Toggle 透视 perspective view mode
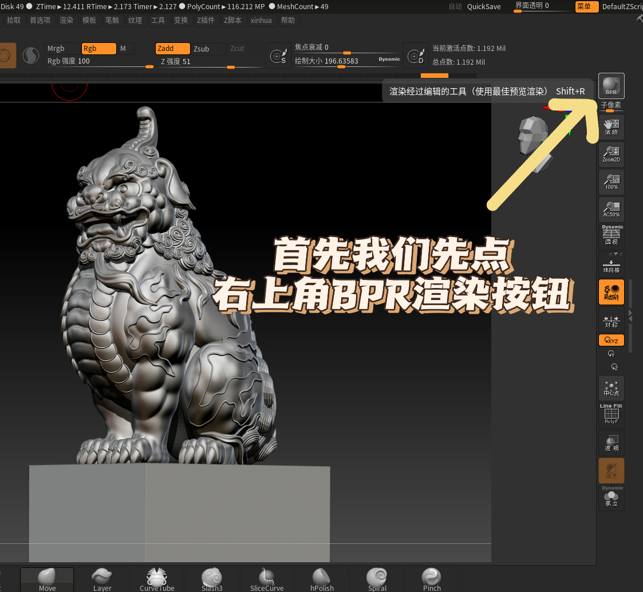 (611, 236)
